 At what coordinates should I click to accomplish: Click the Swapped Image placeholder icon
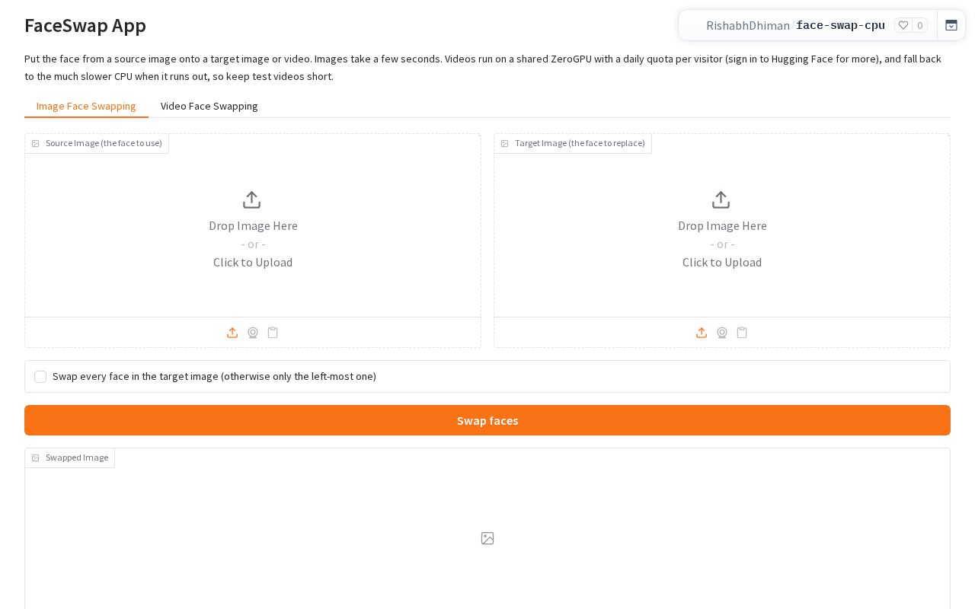click(x=487, y=538)
